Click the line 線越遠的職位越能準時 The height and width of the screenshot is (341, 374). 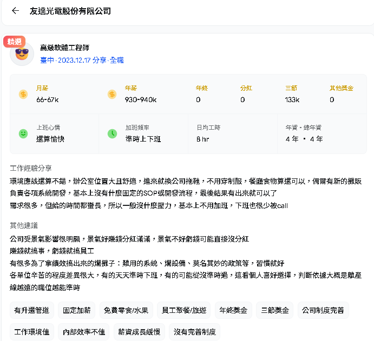pos(45,287)
